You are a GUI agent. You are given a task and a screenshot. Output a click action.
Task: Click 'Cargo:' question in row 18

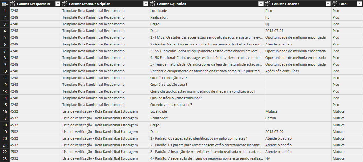tap(207, 125)
